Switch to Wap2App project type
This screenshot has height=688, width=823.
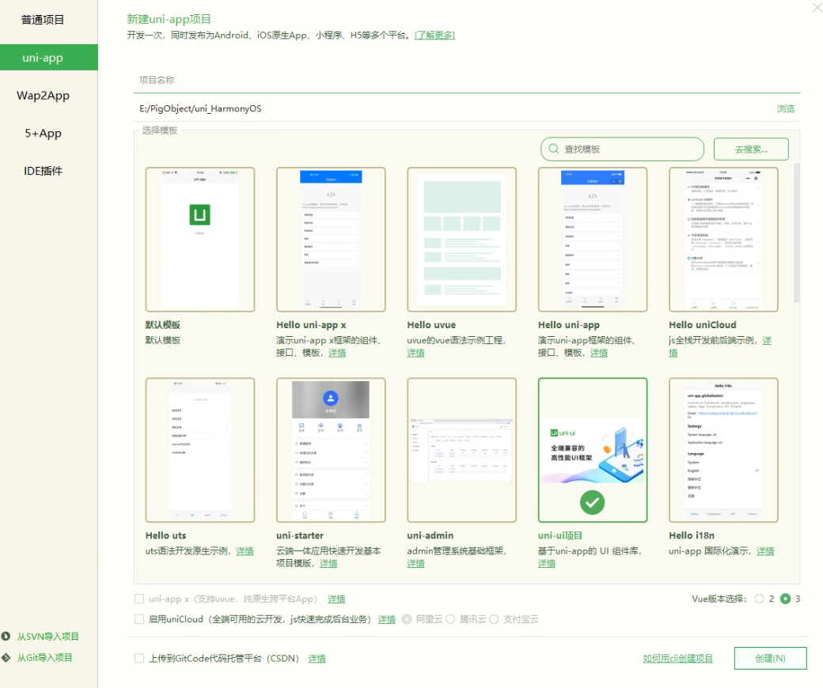pos(43,96)
